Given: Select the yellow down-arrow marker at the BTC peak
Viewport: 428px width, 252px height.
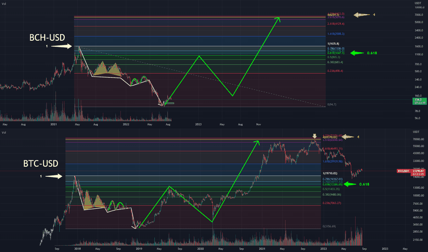Looking at the screenshot, I should tap(315, 136).
